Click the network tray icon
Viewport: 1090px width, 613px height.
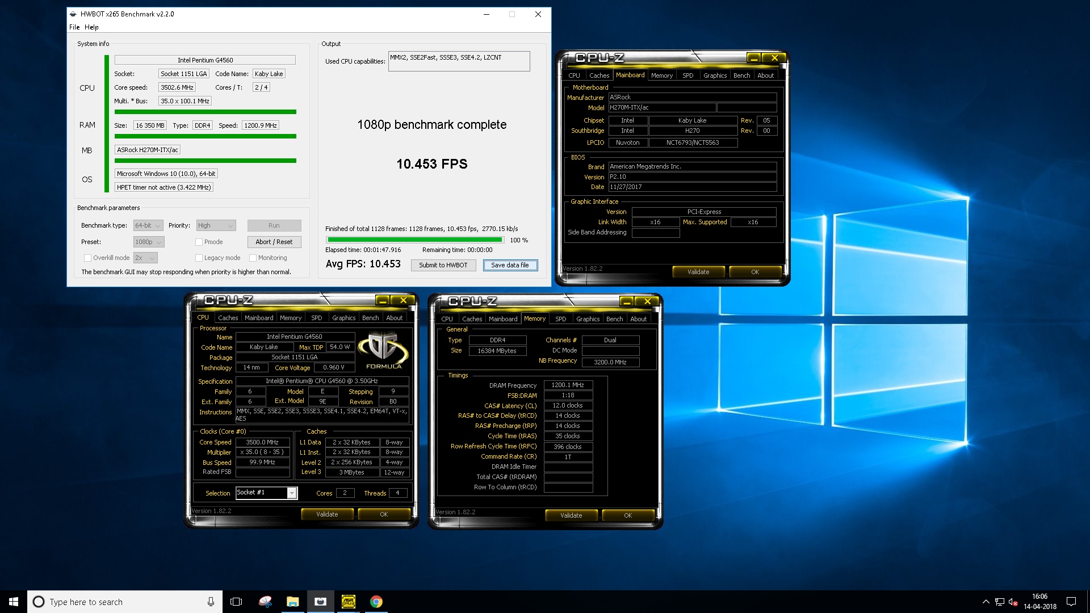tap(999, 602)
